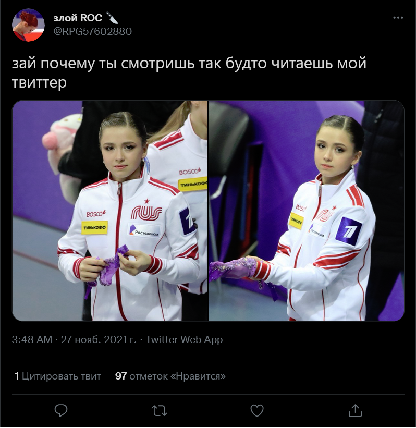This screenshot has height=428, width=416.
Task: Open the злой ROC display name
Action: [x=78, y=18]
